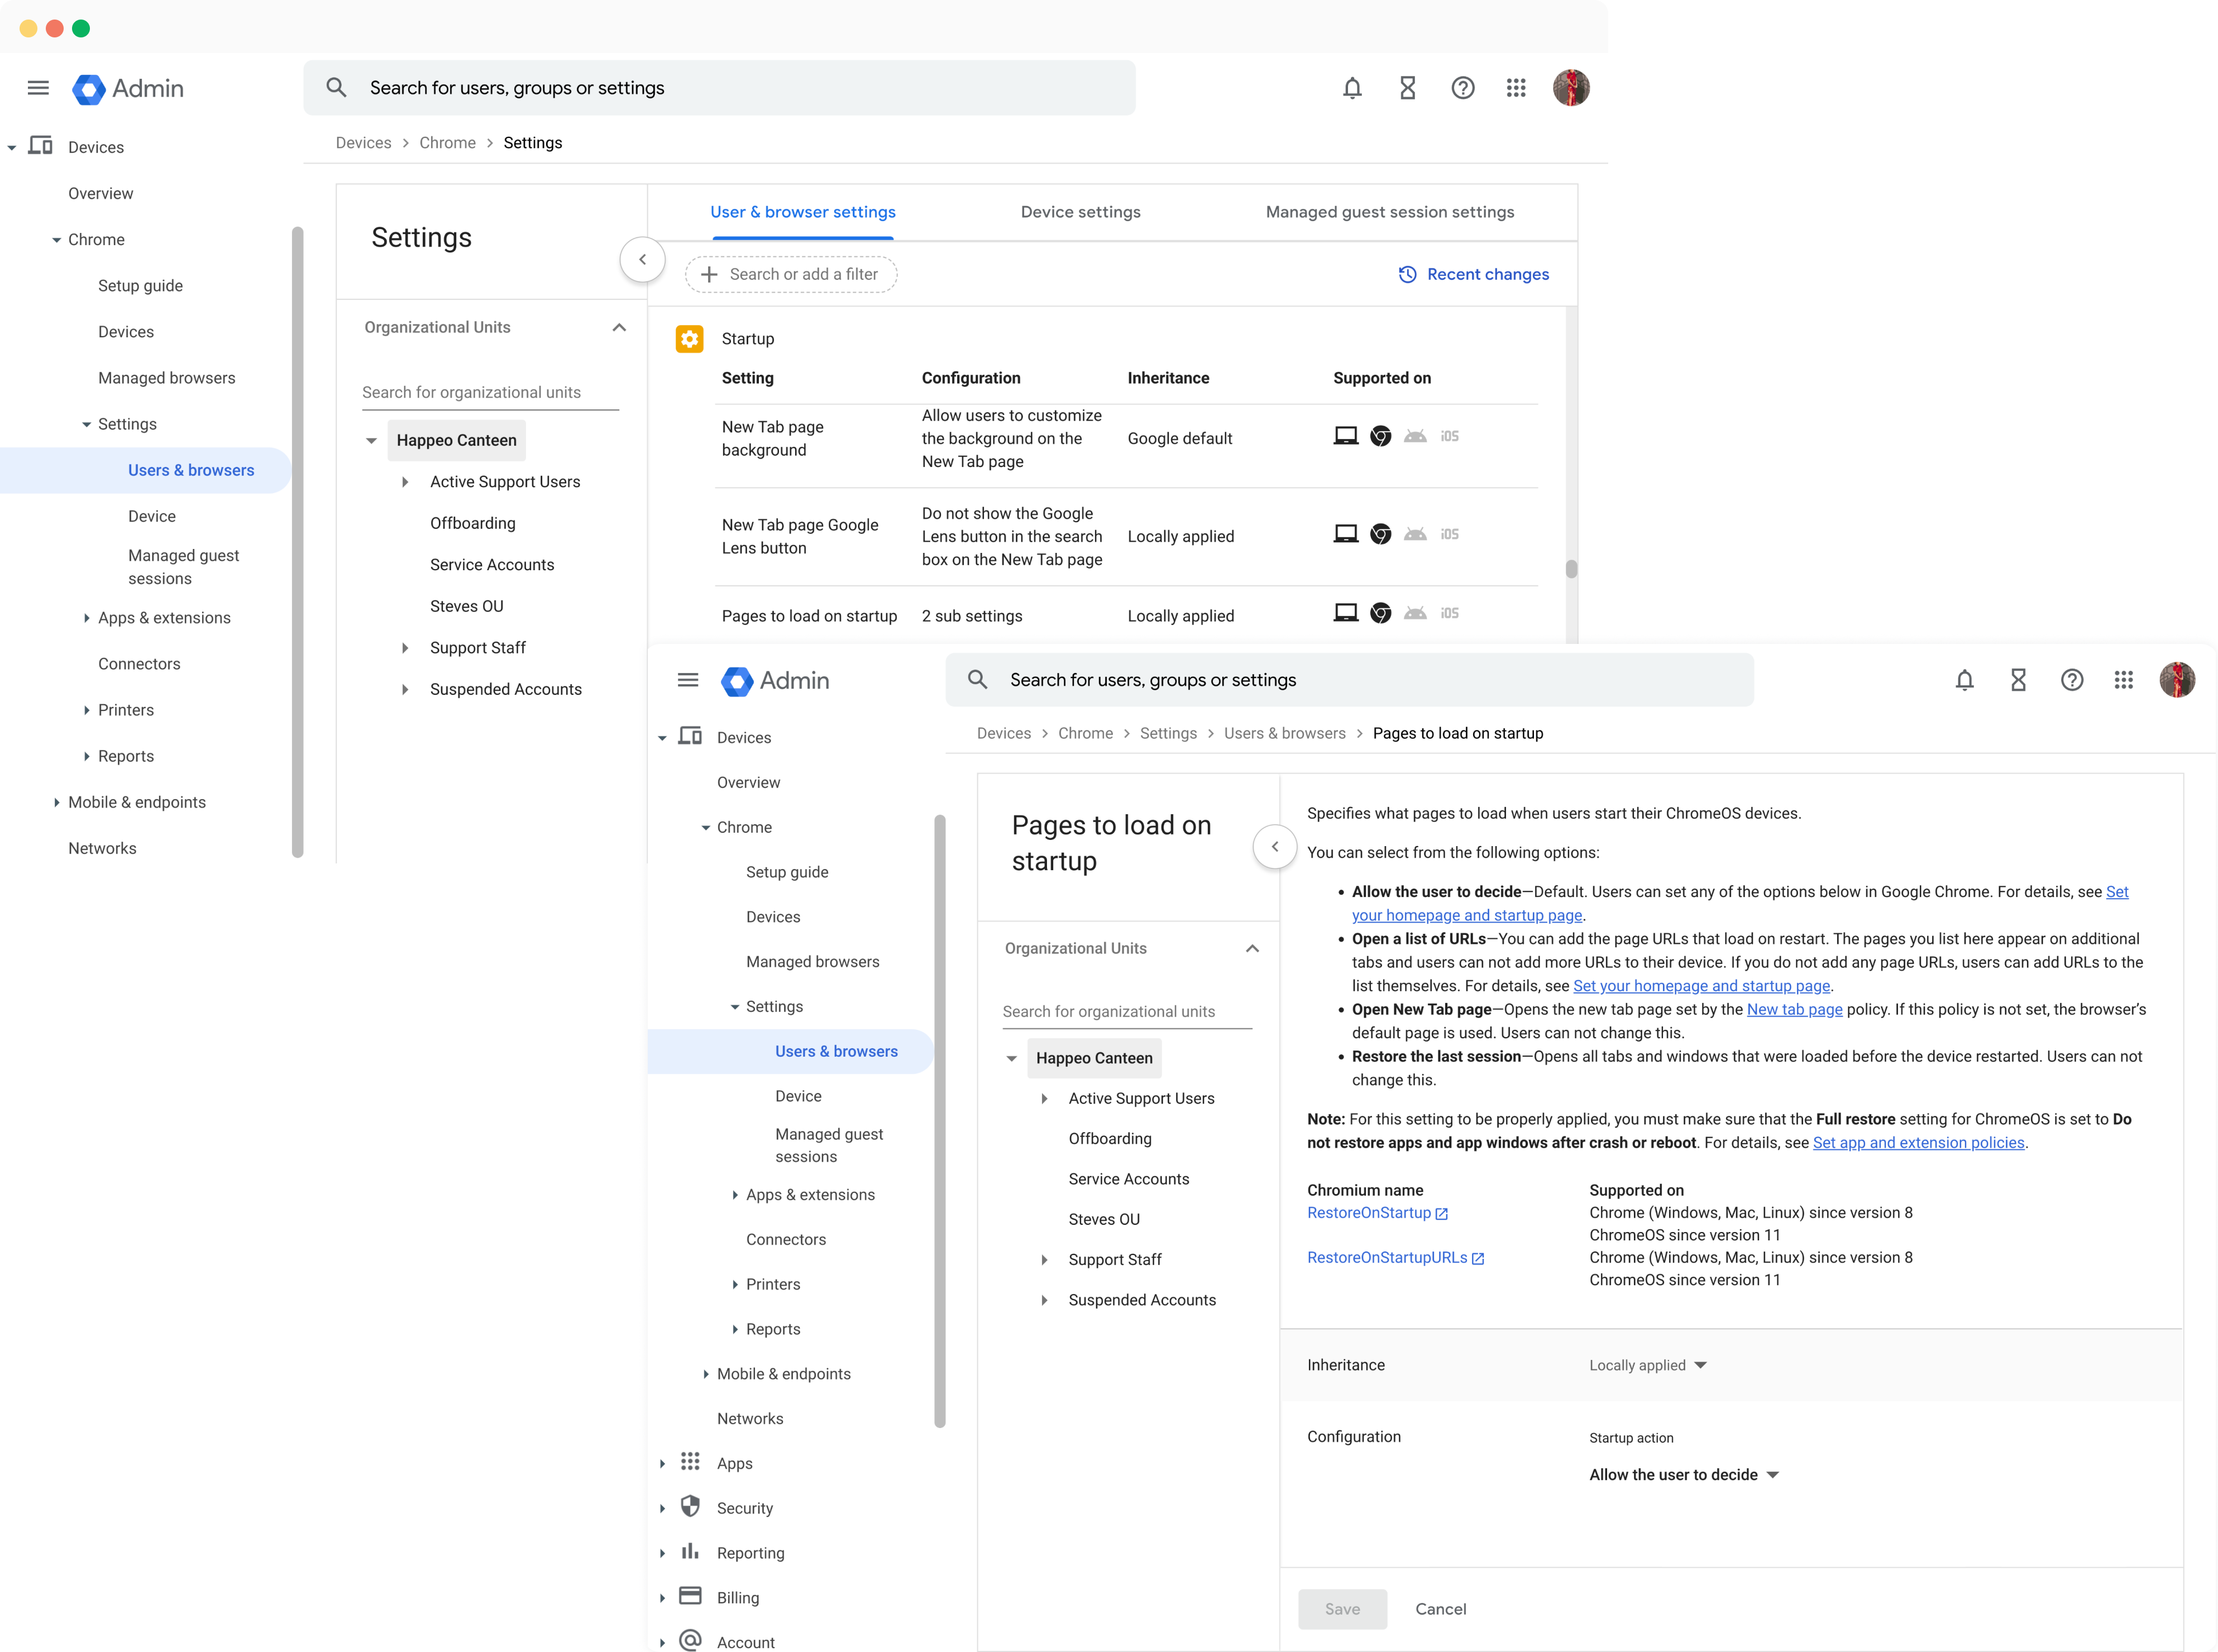Viewport: 2218px width, 1652px height.
Task: Open the hourglass tasks icon in lower window
Action: click(x=2018, y=680)
